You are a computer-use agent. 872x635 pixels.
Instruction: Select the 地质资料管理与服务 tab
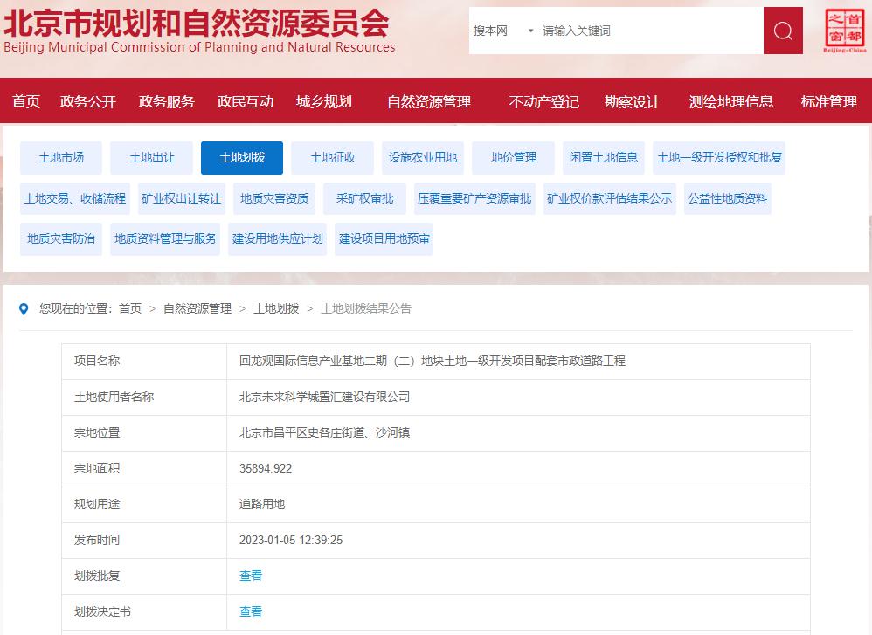coord(165,239)
